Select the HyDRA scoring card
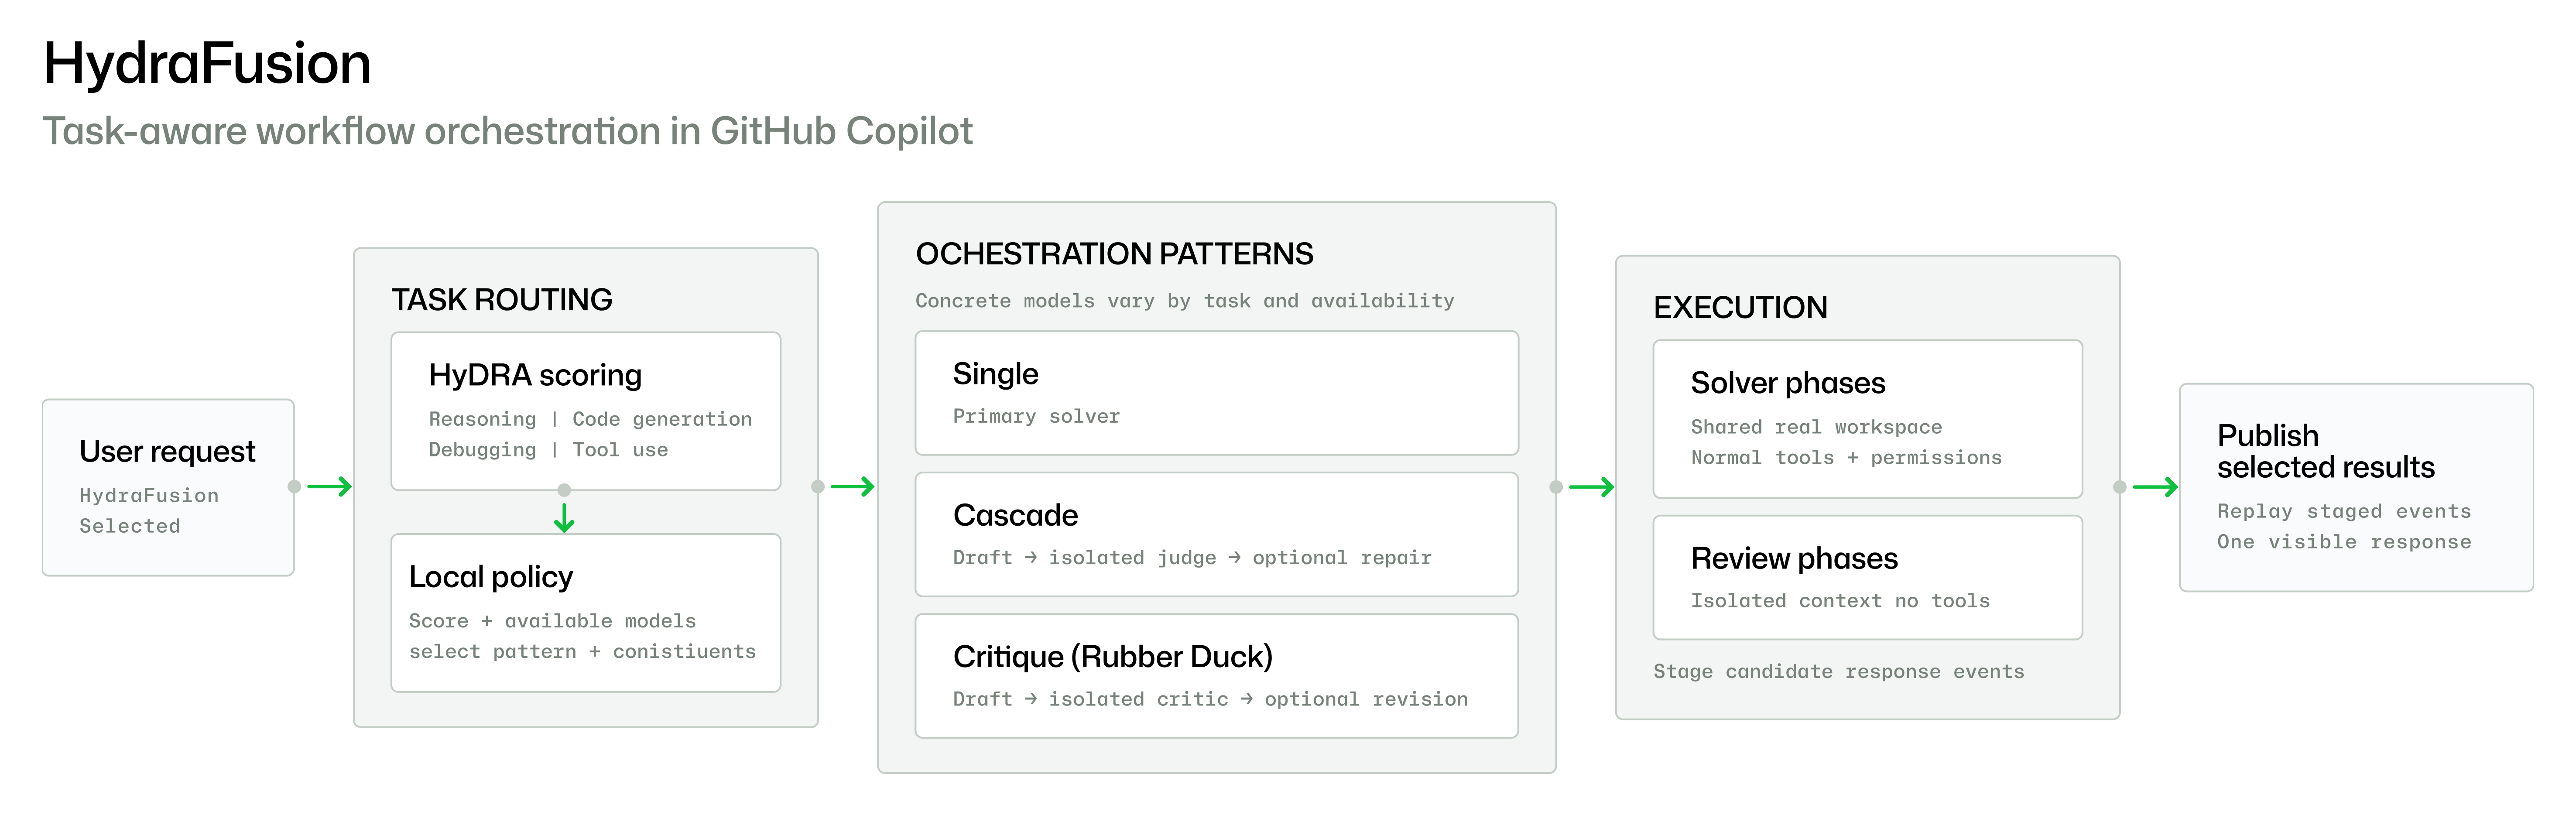 click(x=586, y=411)
